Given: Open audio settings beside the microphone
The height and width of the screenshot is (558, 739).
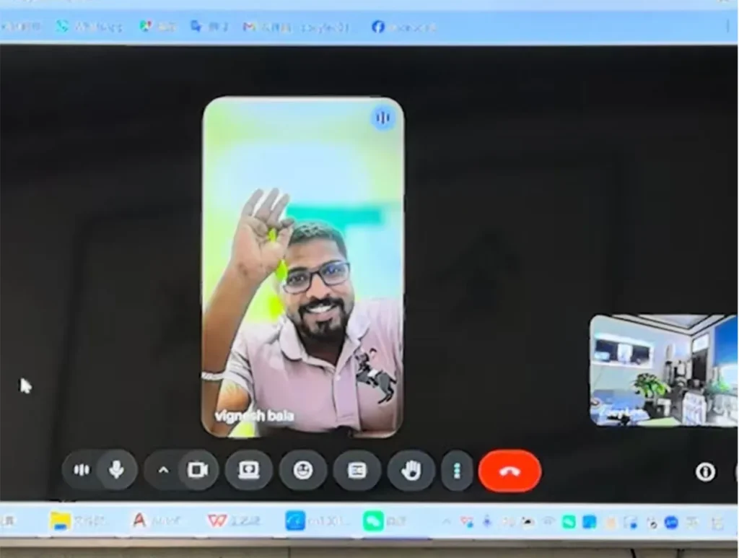Looking at the screenshot, I should click(82, 470).
